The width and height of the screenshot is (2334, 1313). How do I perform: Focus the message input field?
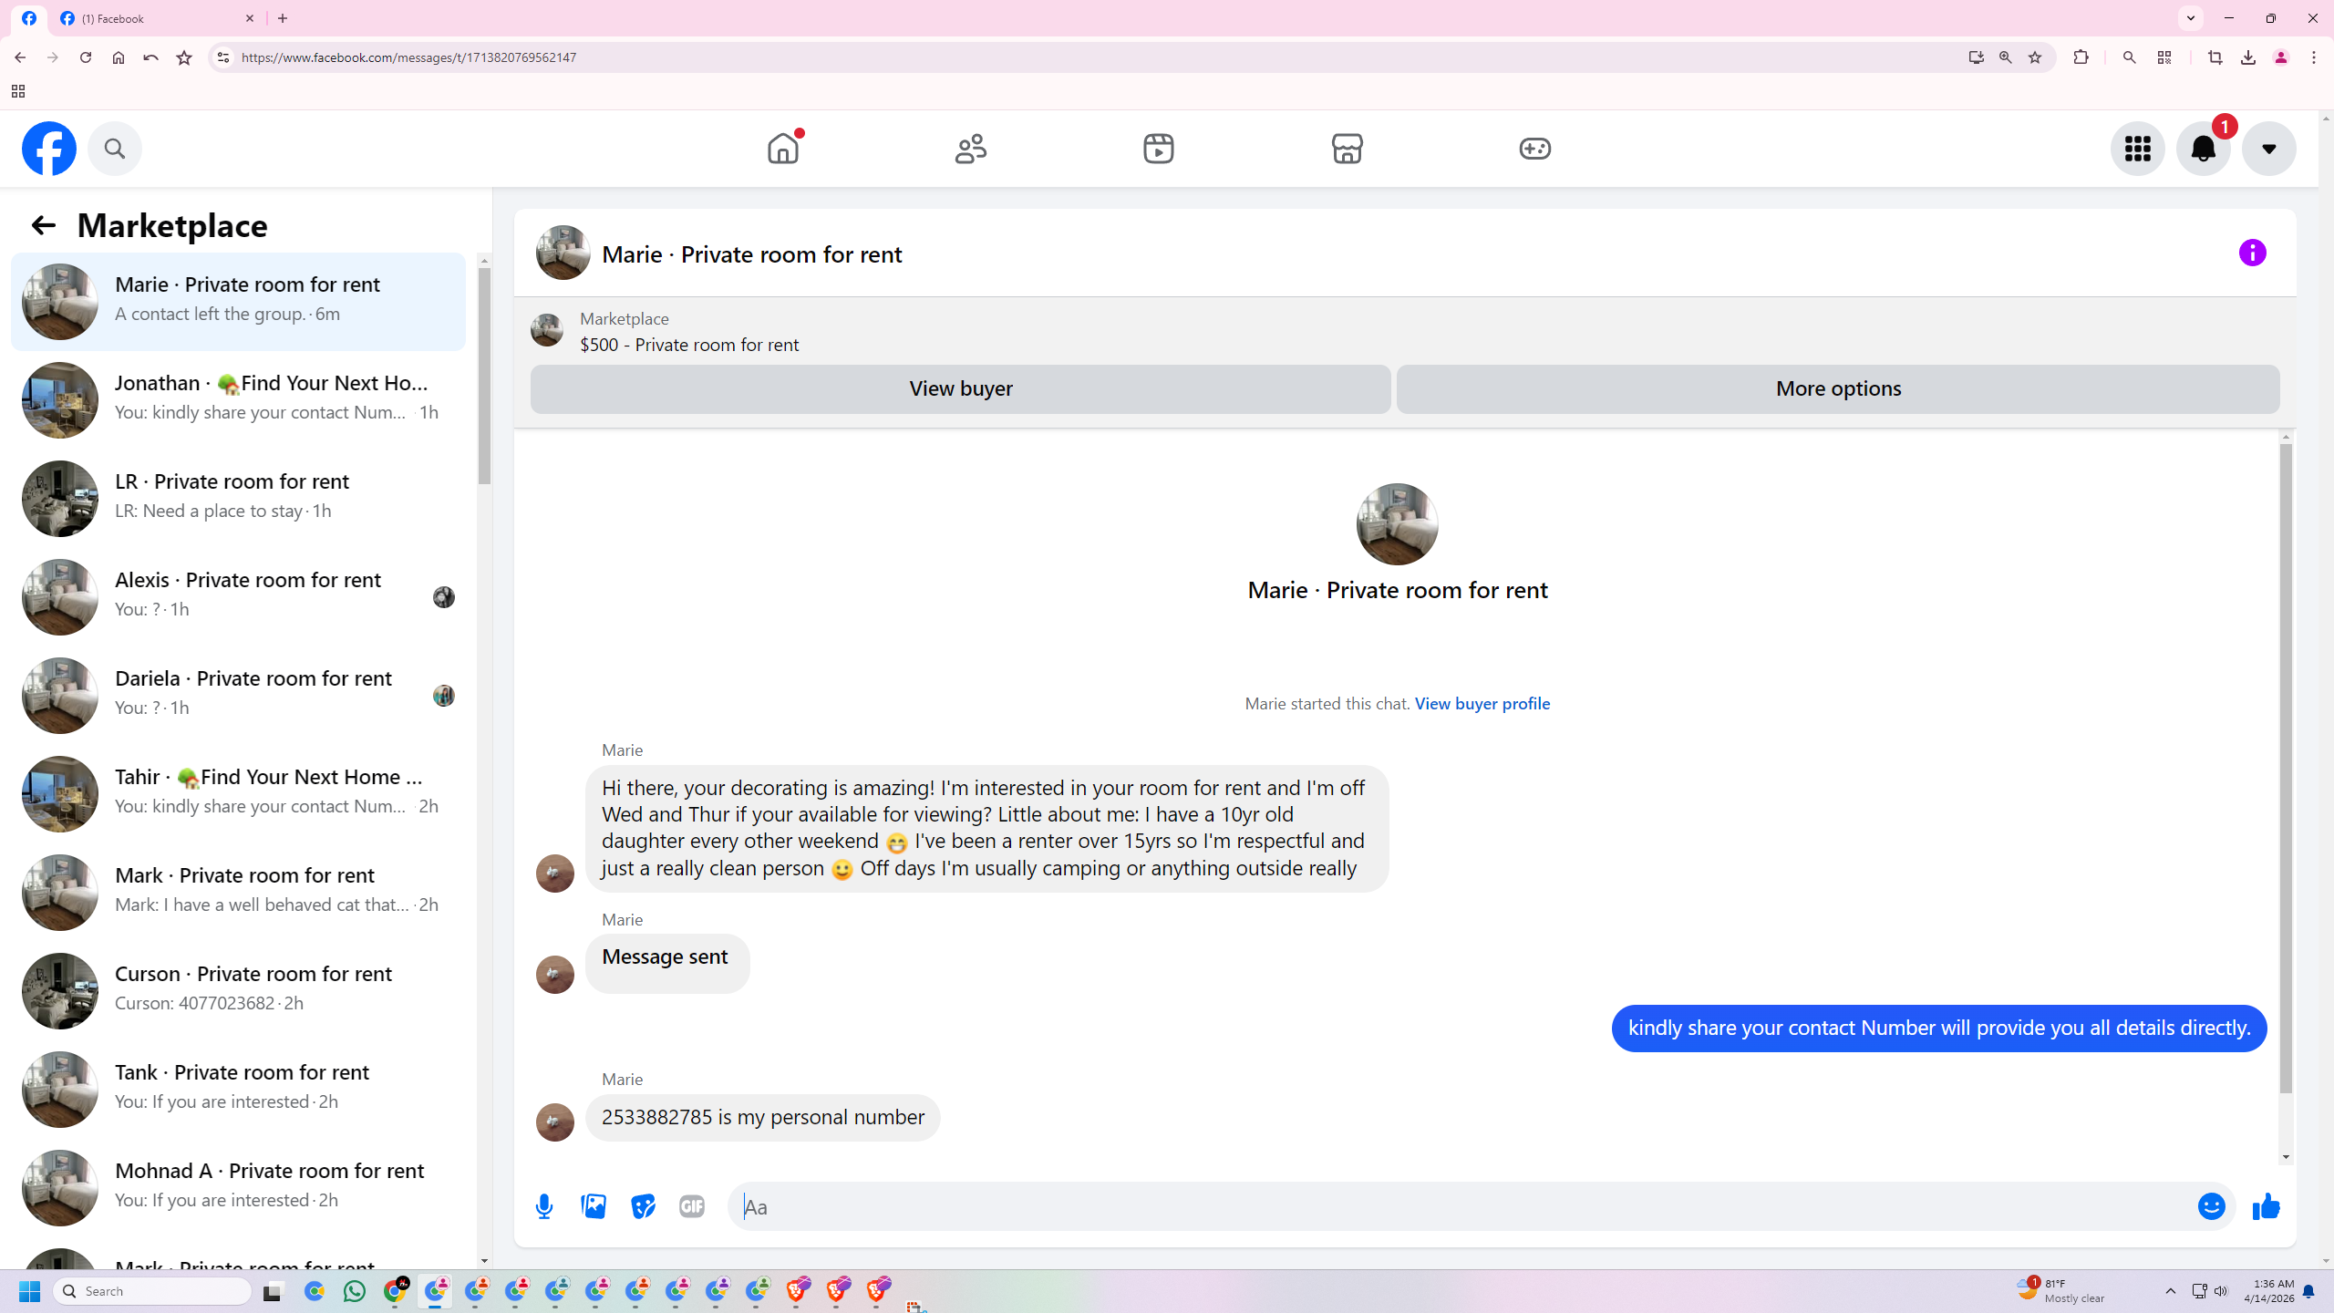(x=1459, y=1206)
